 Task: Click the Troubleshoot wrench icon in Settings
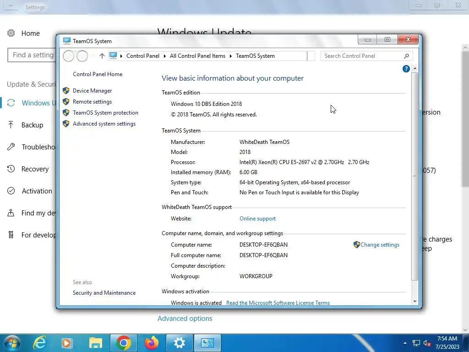point(11,147)
